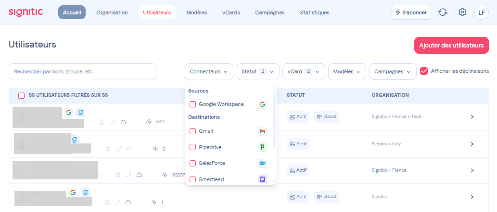Tick the Gmail destination checkbox

(192, 131)
